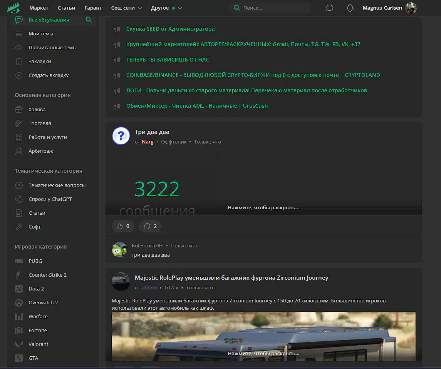Open the Статьи top menu item
This screenshot has width=441, height=369.
pos(66,8)
